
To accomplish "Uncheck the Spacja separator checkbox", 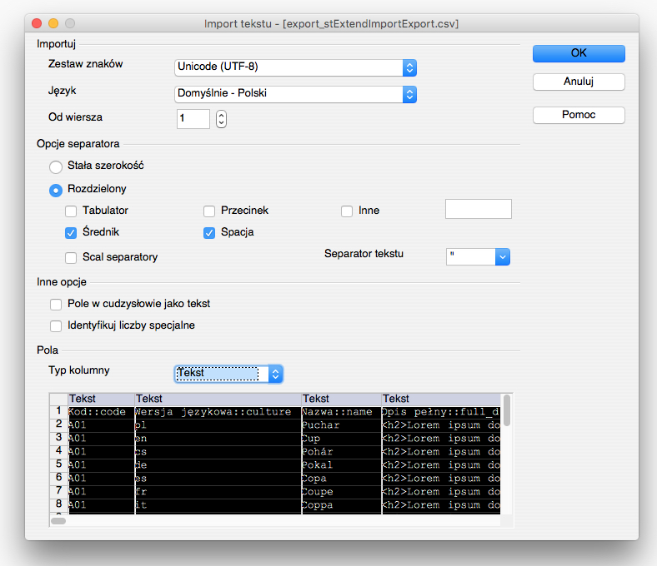I will tap(209, 233).
